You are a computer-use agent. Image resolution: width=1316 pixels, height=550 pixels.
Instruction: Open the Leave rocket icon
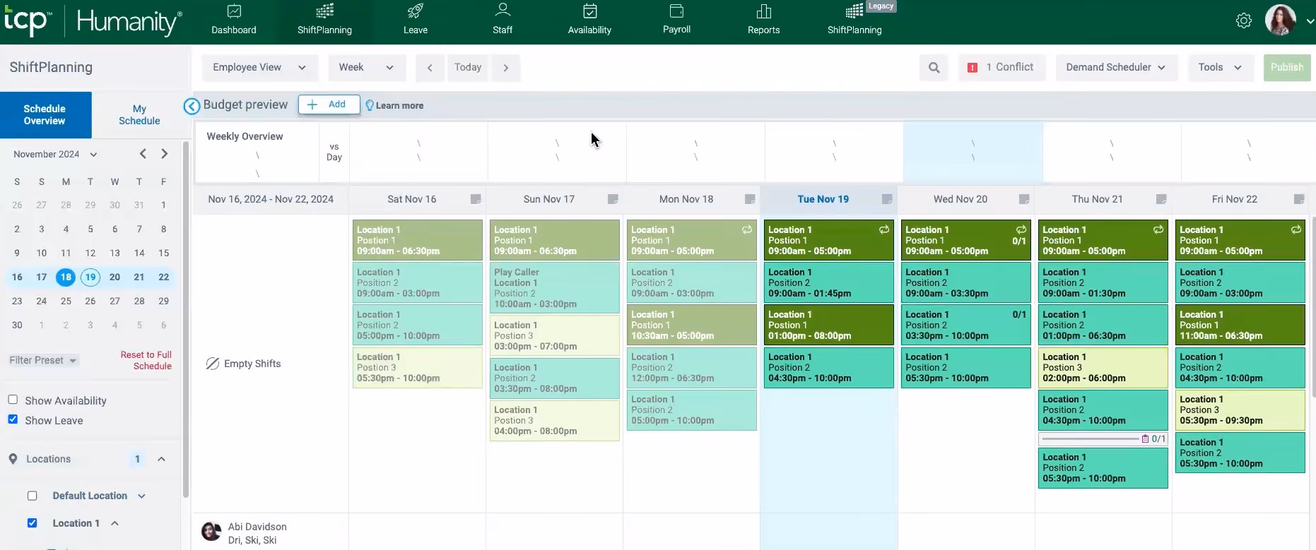[x=416, y=11]
